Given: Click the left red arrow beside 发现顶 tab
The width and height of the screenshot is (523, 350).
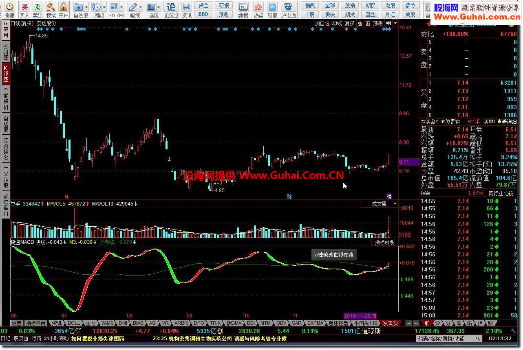Looking at the screenshot, I should [408, 323].
